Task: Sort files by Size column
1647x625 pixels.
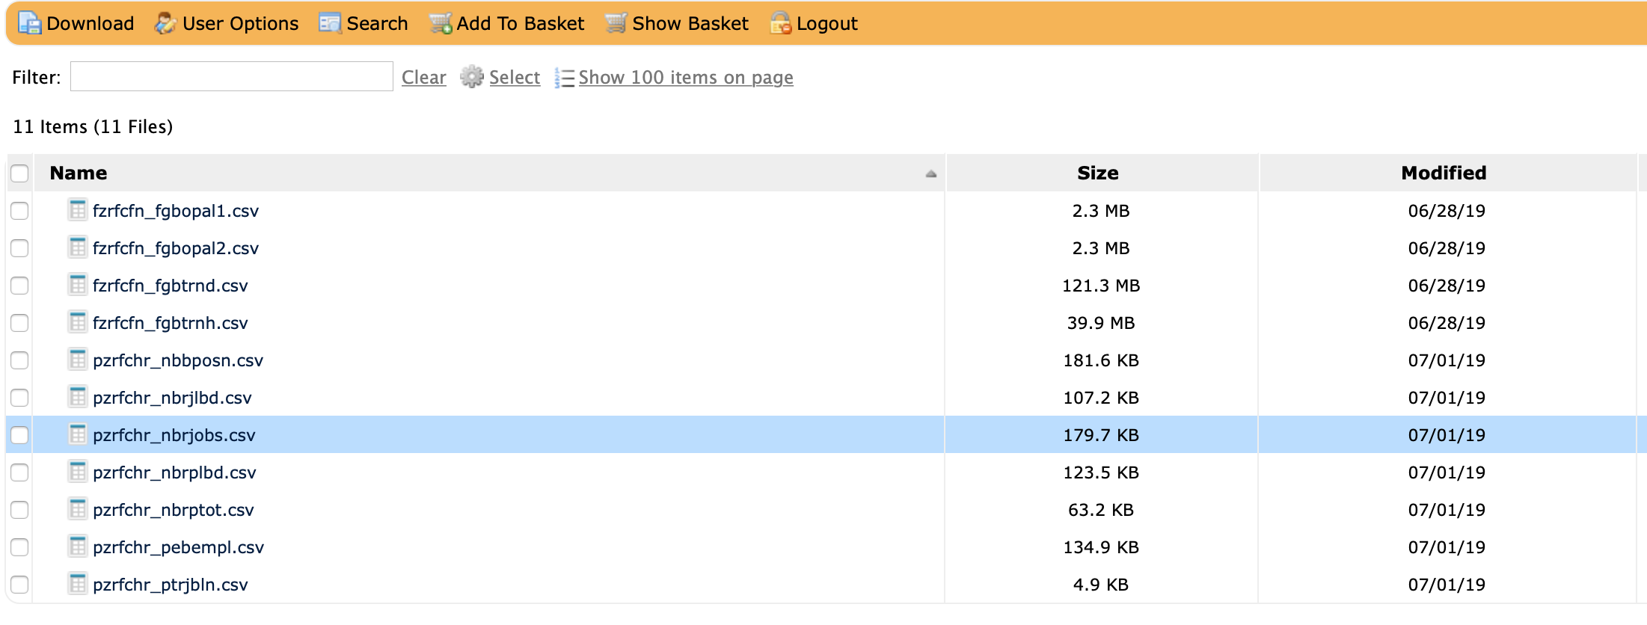Action: pos(1097,173)
